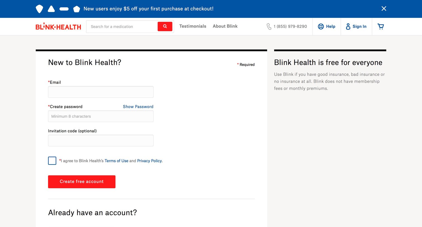Call number 1 (855) 979-8290
Image resolution: width=422 pixels, height=227 pixels.
tap(290, 26)
